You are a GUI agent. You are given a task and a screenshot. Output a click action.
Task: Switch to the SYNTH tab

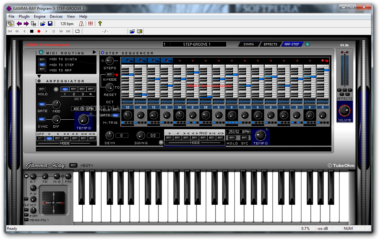coord(249,44)
